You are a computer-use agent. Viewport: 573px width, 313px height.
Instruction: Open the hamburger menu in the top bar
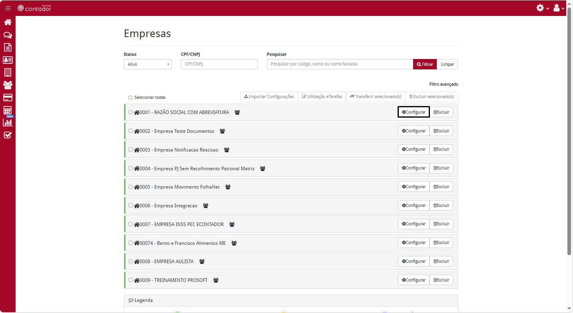point(8,8)
